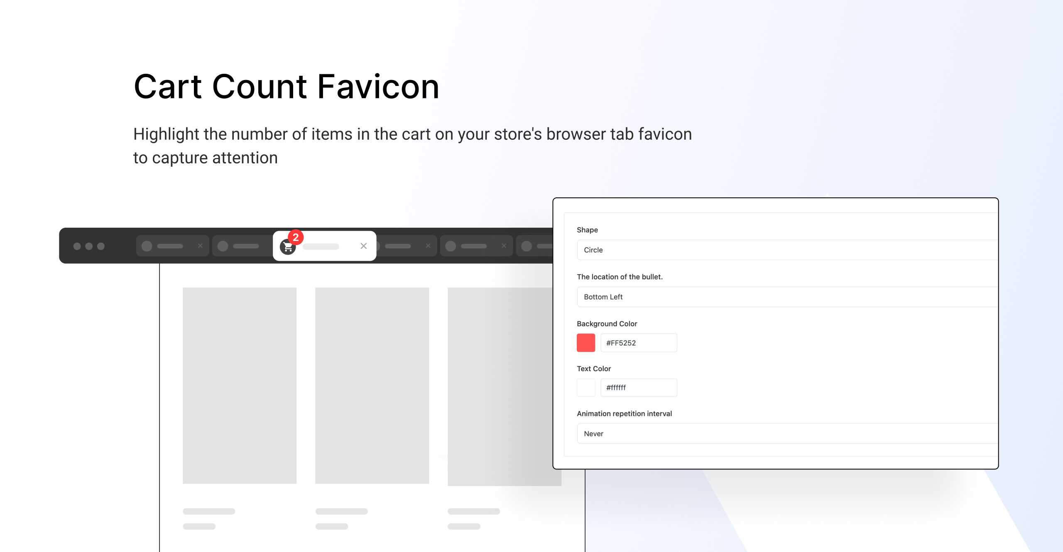
Task: Click the red Background Color swatch
Action: (x=586, y=343)
